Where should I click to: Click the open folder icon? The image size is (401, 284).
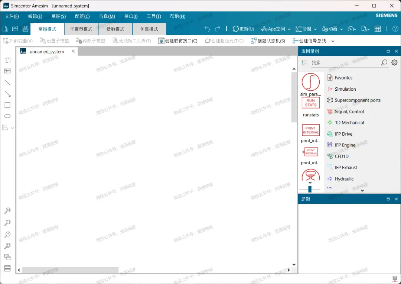(15, 29)
